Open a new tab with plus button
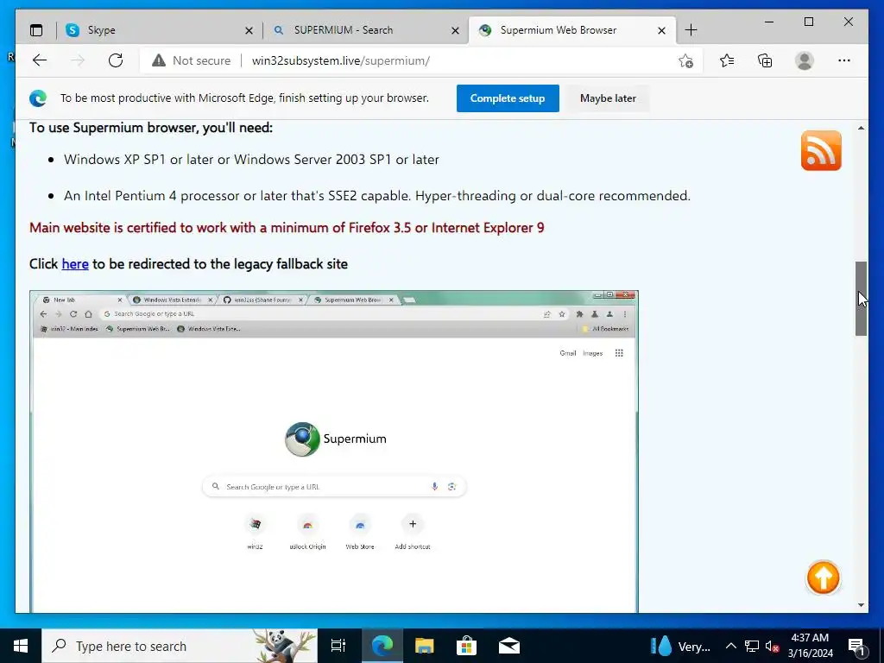 tap(691, 30)
